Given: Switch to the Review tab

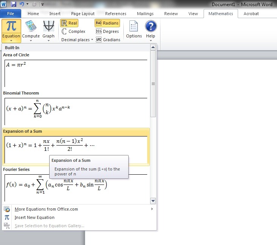Looking at the screenshot, I should (x=171, y=14).
